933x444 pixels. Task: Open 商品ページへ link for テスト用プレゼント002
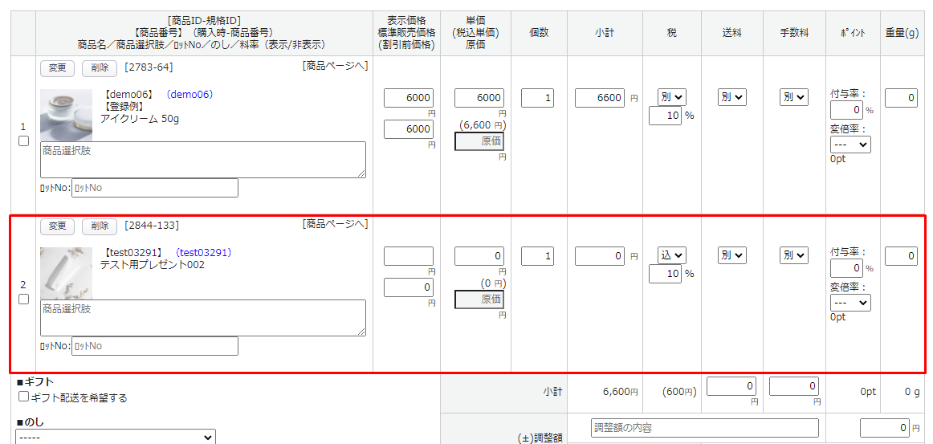point(335,224)
